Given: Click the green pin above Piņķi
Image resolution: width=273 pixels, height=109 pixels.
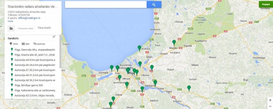Looking at the screenshot, I should (x=118, y=68).
